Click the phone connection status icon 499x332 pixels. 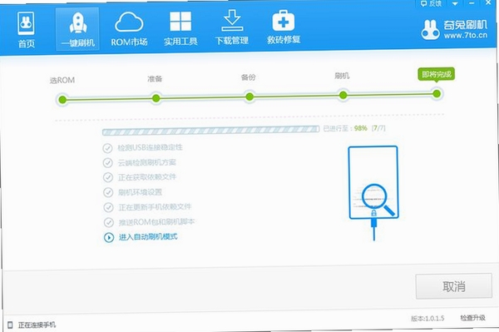pos(10,325)
